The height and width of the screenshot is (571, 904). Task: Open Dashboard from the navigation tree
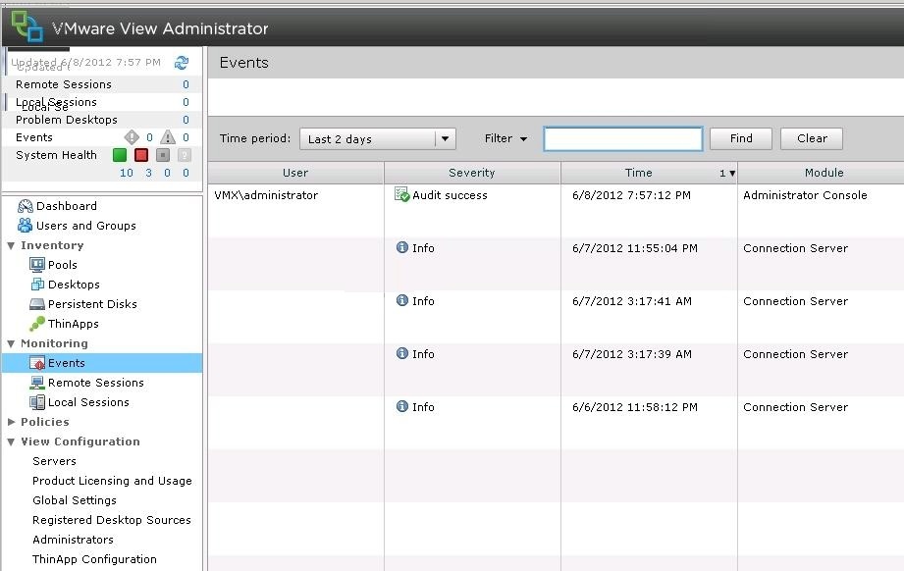(67, 206)
